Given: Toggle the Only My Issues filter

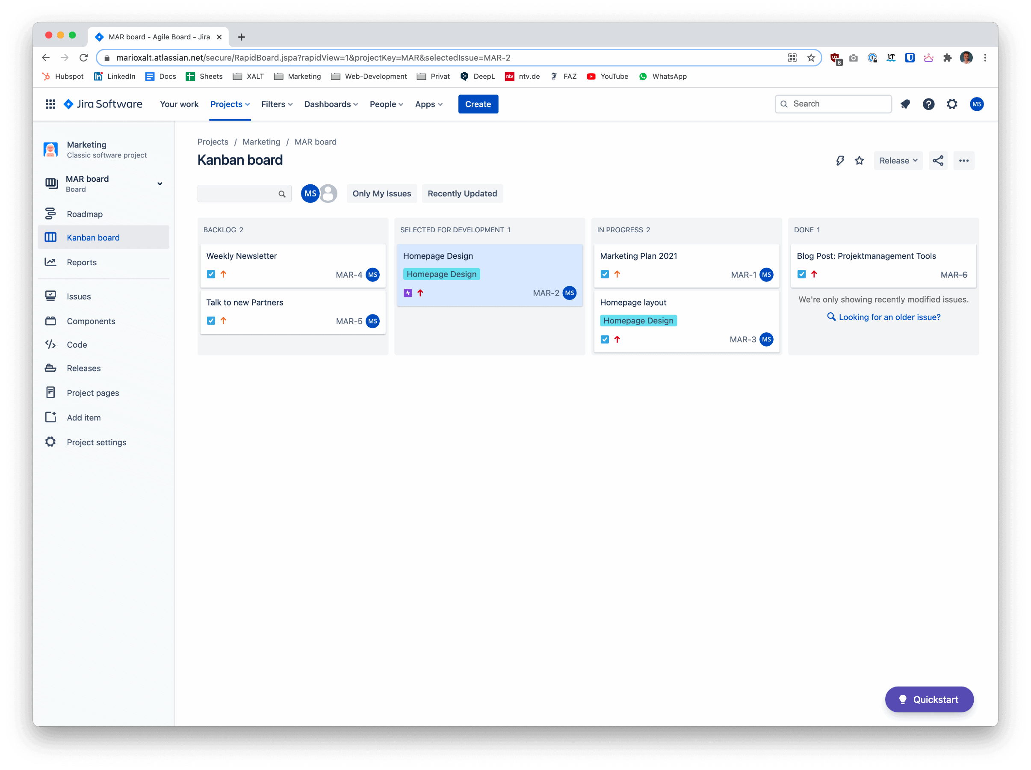Looking at the screenshot, I should pyautogui.click(x=381, y=193).
